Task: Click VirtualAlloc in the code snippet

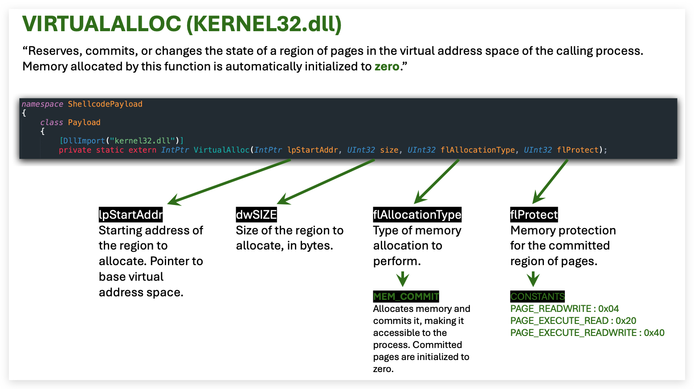Action: 221,150
